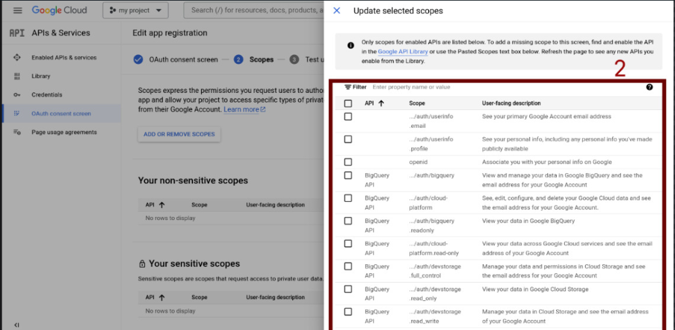675x330 pixels.
Task: Click 'See your primary Google Account email address'
Action: click(547, 116)
